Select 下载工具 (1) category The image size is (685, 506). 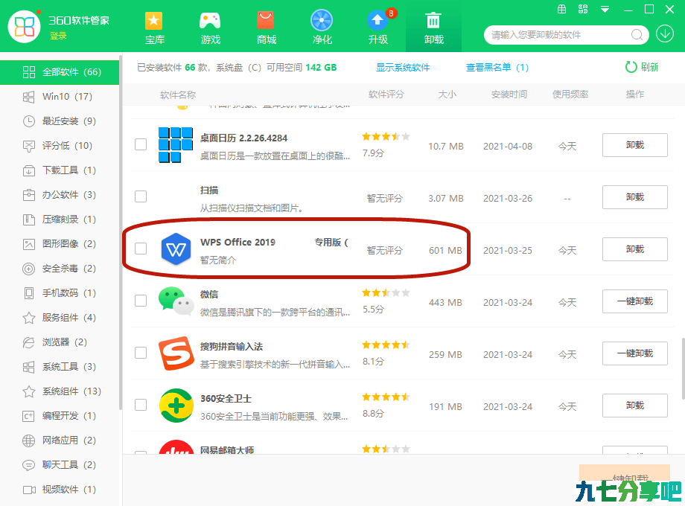tap(60, 170)
